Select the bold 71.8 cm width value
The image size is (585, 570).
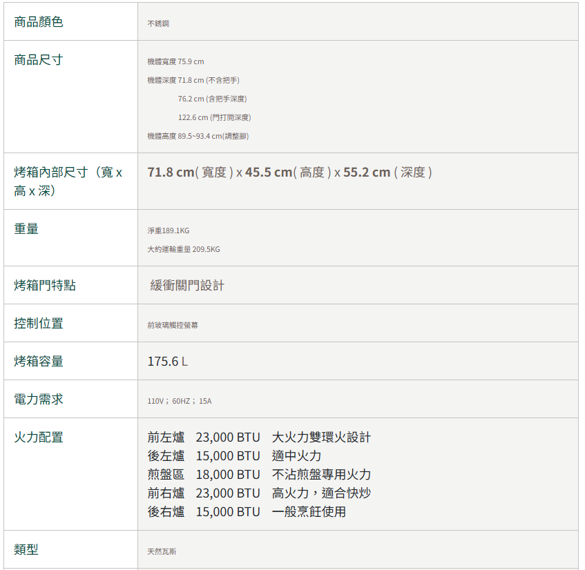pyautogui.click(x=171, y=173)
